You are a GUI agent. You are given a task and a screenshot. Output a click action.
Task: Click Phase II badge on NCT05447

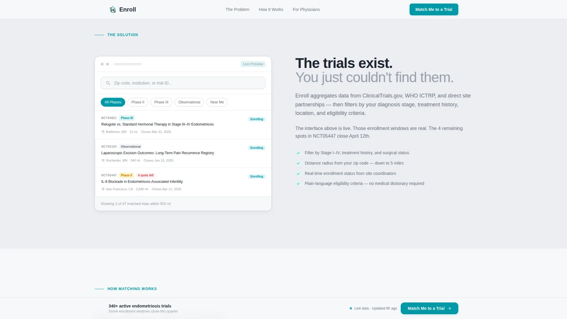coord(126,175)
